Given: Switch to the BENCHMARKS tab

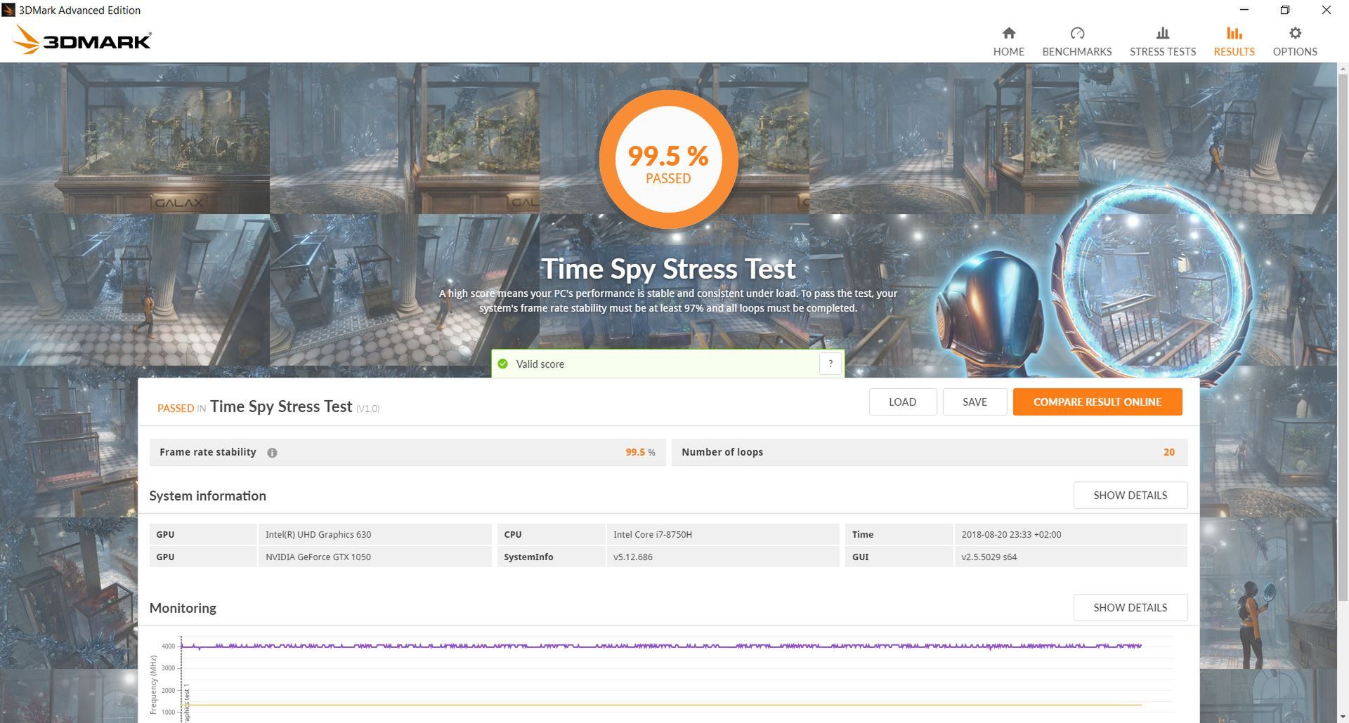Looking at the screenshot, I should click(x=1076, y=51).
